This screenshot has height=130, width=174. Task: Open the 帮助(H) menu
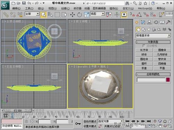coord(161,8)
